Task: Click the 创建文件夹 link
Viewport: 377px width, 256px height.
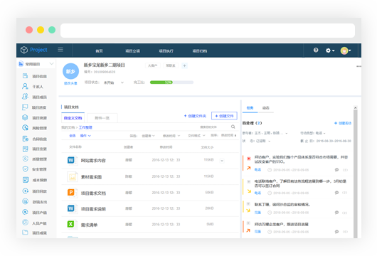Action: pyautogui.click(x=195, y=116)
